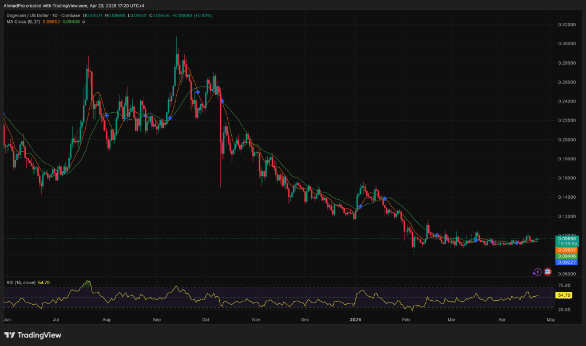
Task: Click the blue crossover marker near October peak
Action: (197, 92)
